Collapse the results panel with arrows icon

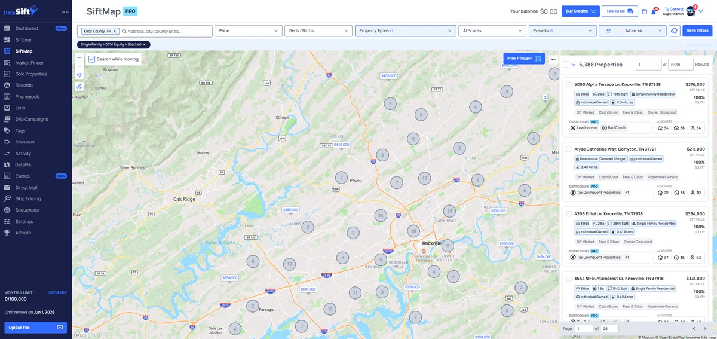click(553, 59)
